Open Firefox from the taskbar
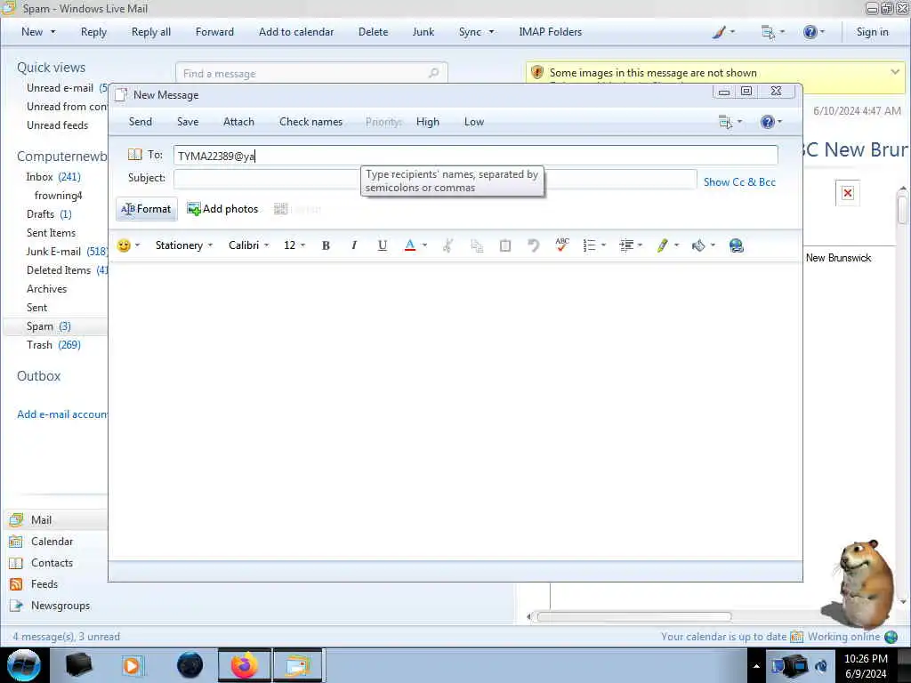The height and width of the screenshot is (683, 911). (244, 665)
